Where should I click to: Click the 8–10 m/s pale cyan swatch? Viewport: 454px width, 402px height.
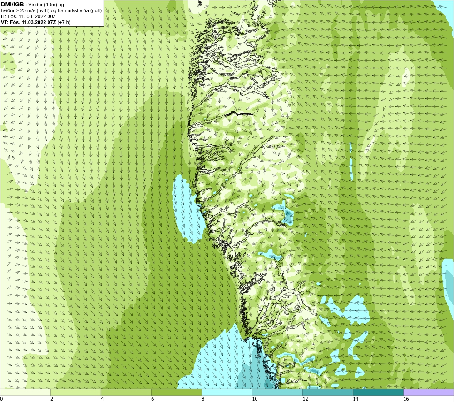(227, 392)
